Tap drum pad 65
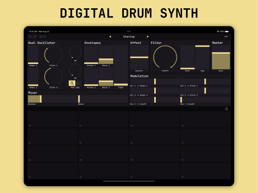258x193 pixels. click(103, 137)
